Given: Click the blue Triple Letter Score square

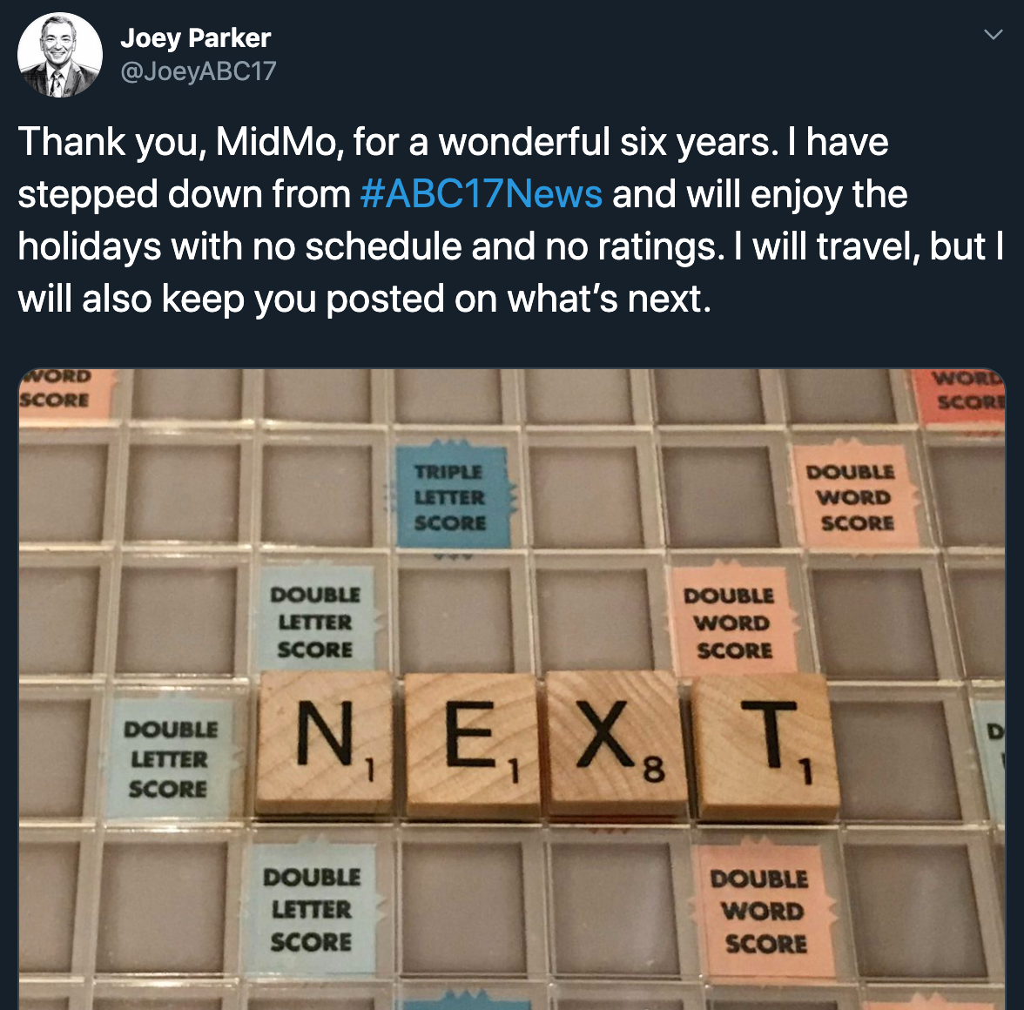Looking at the screenshot, I should (x=452, y=497).
